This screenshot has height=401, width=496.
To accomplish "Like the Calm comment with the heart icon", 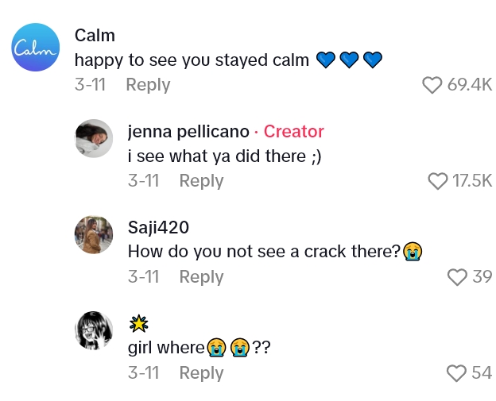I will [x=432, y=85].
